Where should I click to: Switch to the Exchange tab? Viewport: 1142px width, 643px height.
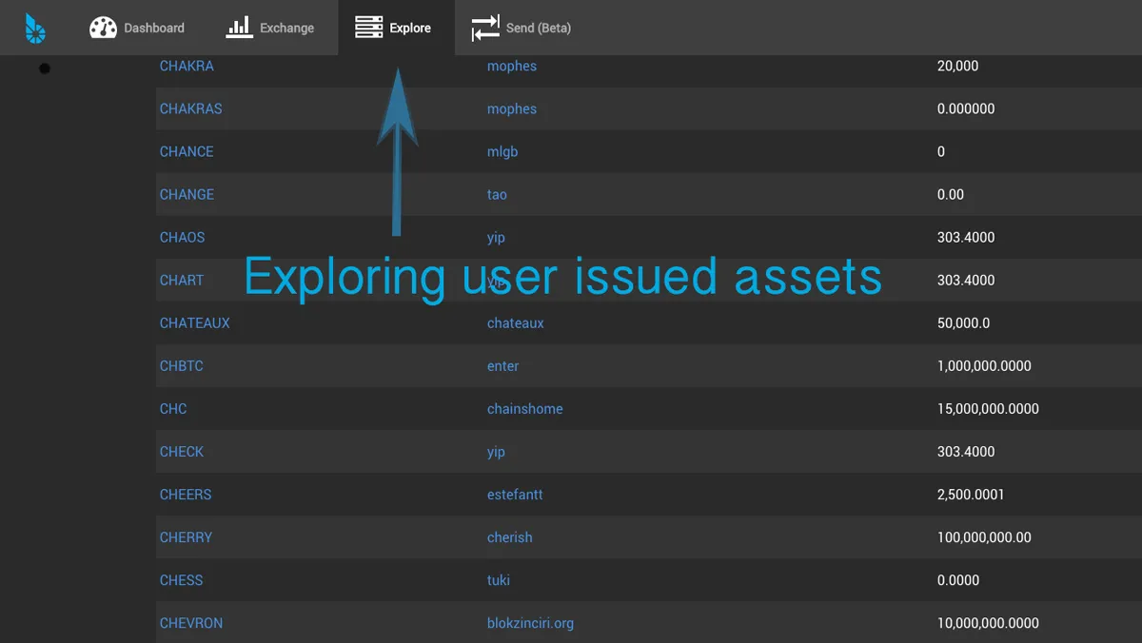click(x=270, y=28)
